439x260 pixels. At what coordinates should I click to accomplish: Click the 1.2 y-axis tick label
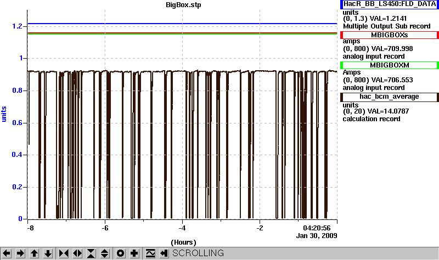(17, 26)
